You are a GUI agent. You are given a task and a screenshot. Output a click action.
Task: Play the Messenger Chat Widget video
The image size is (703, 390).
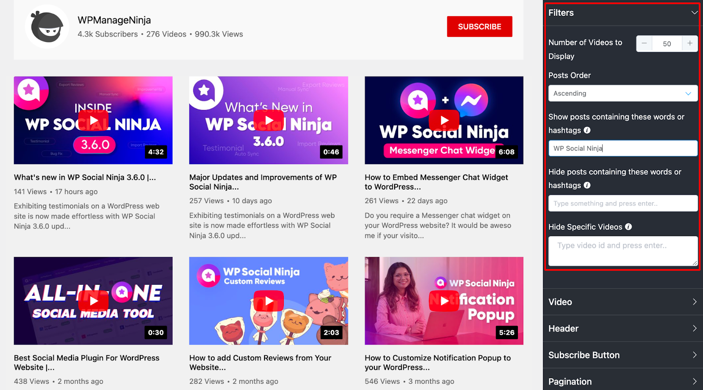tap(444, 121)
